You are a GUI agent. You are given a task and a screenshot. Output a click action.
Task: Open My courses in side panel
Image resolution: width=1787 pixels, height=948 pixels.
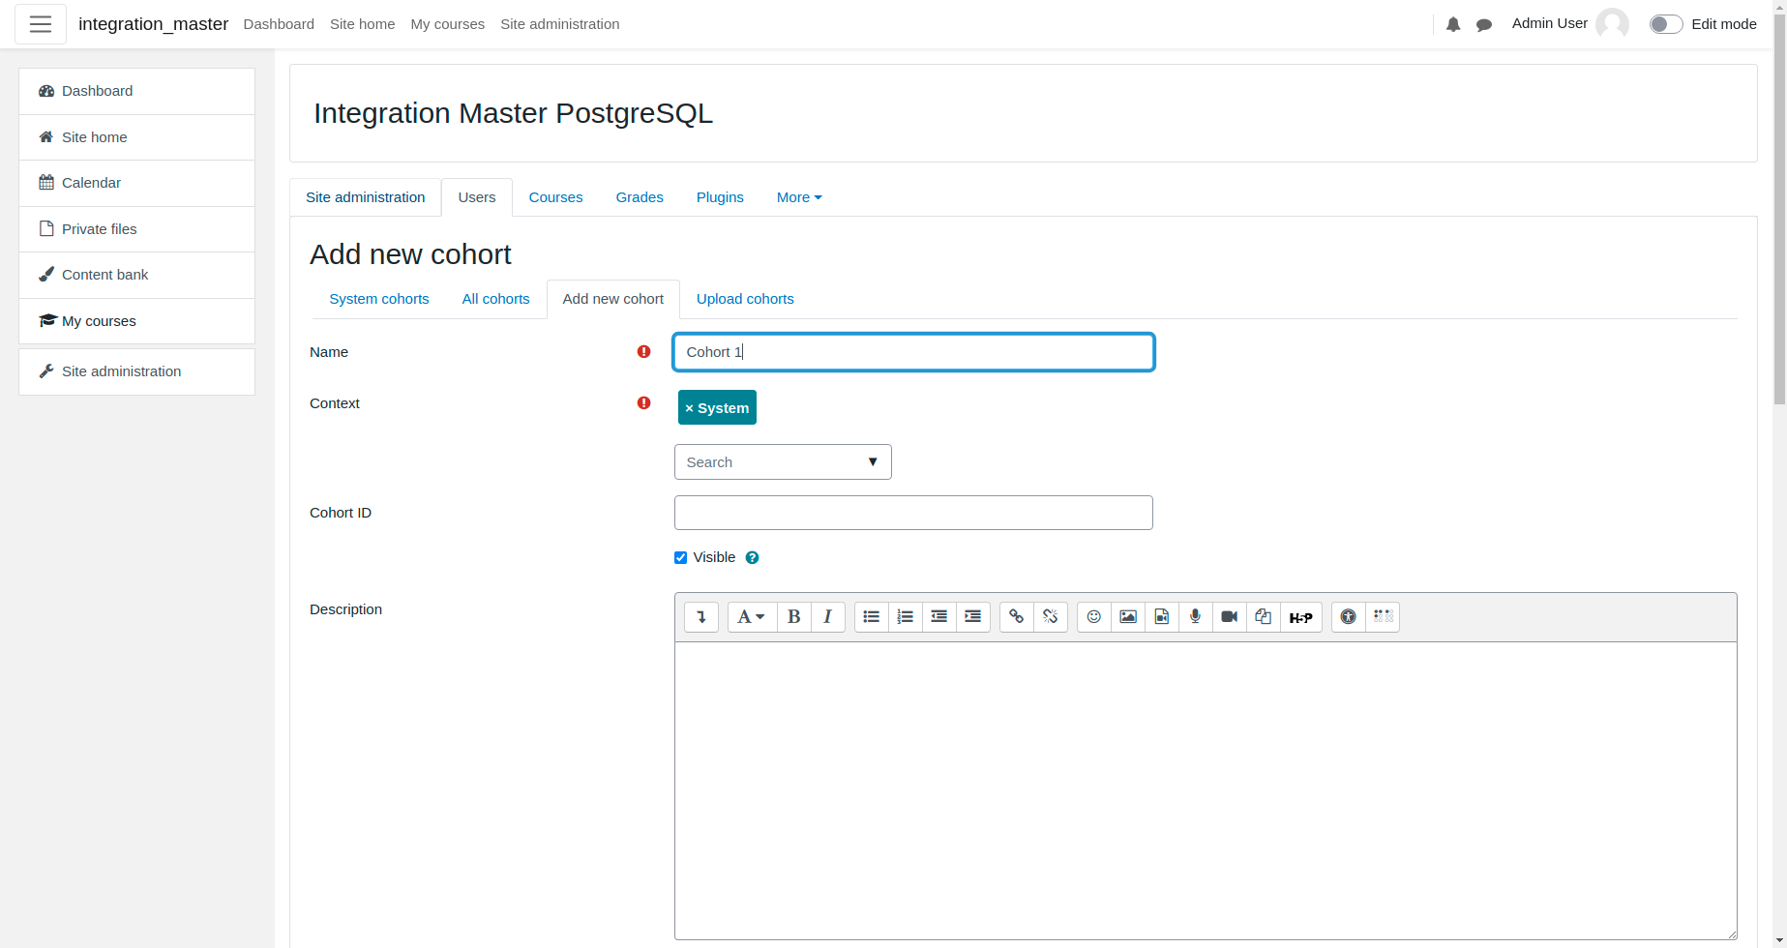pos(136,321)
